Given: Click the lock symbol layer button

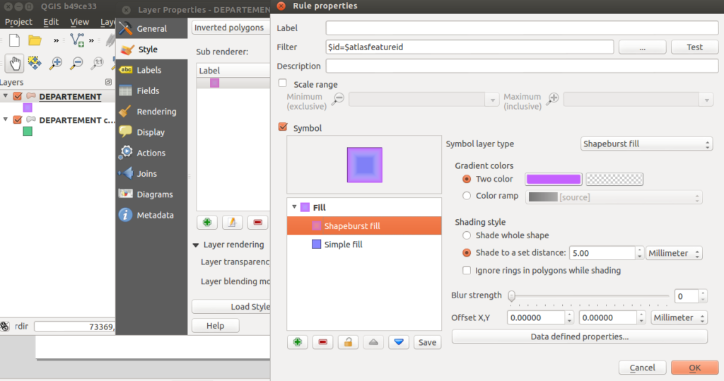Looking at the screenshot, I should pyautogui.click(x=348, y=342).
